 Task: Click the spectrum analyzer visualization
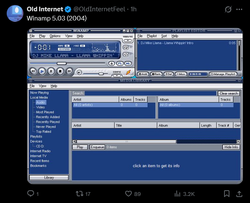(105, 48)
